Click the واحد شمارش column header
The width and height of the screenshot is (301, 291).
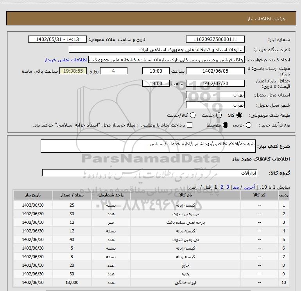point(111,195)
